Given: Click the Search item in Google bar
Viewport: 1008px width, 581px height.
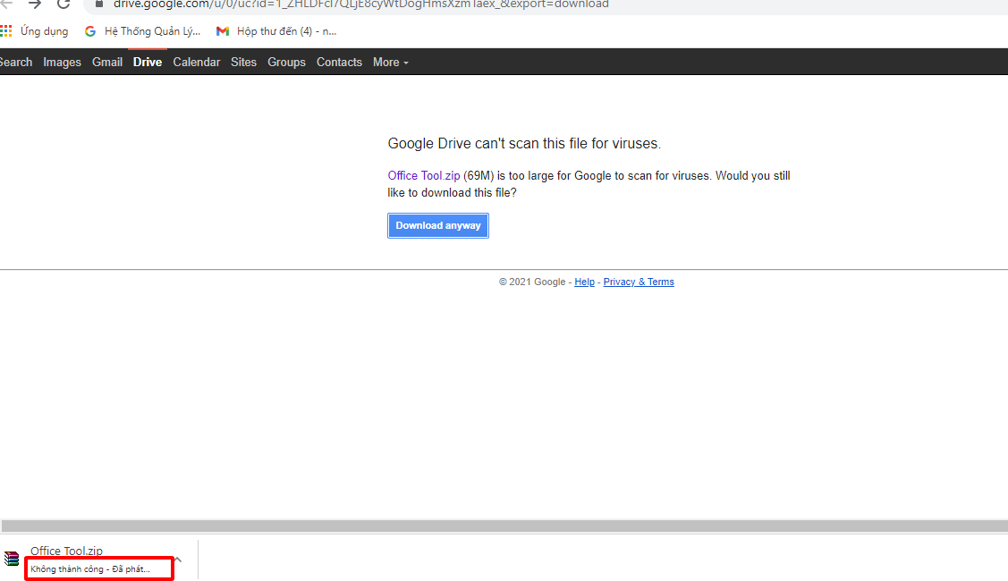Looking at the screenshot, I should click(15, 63).
